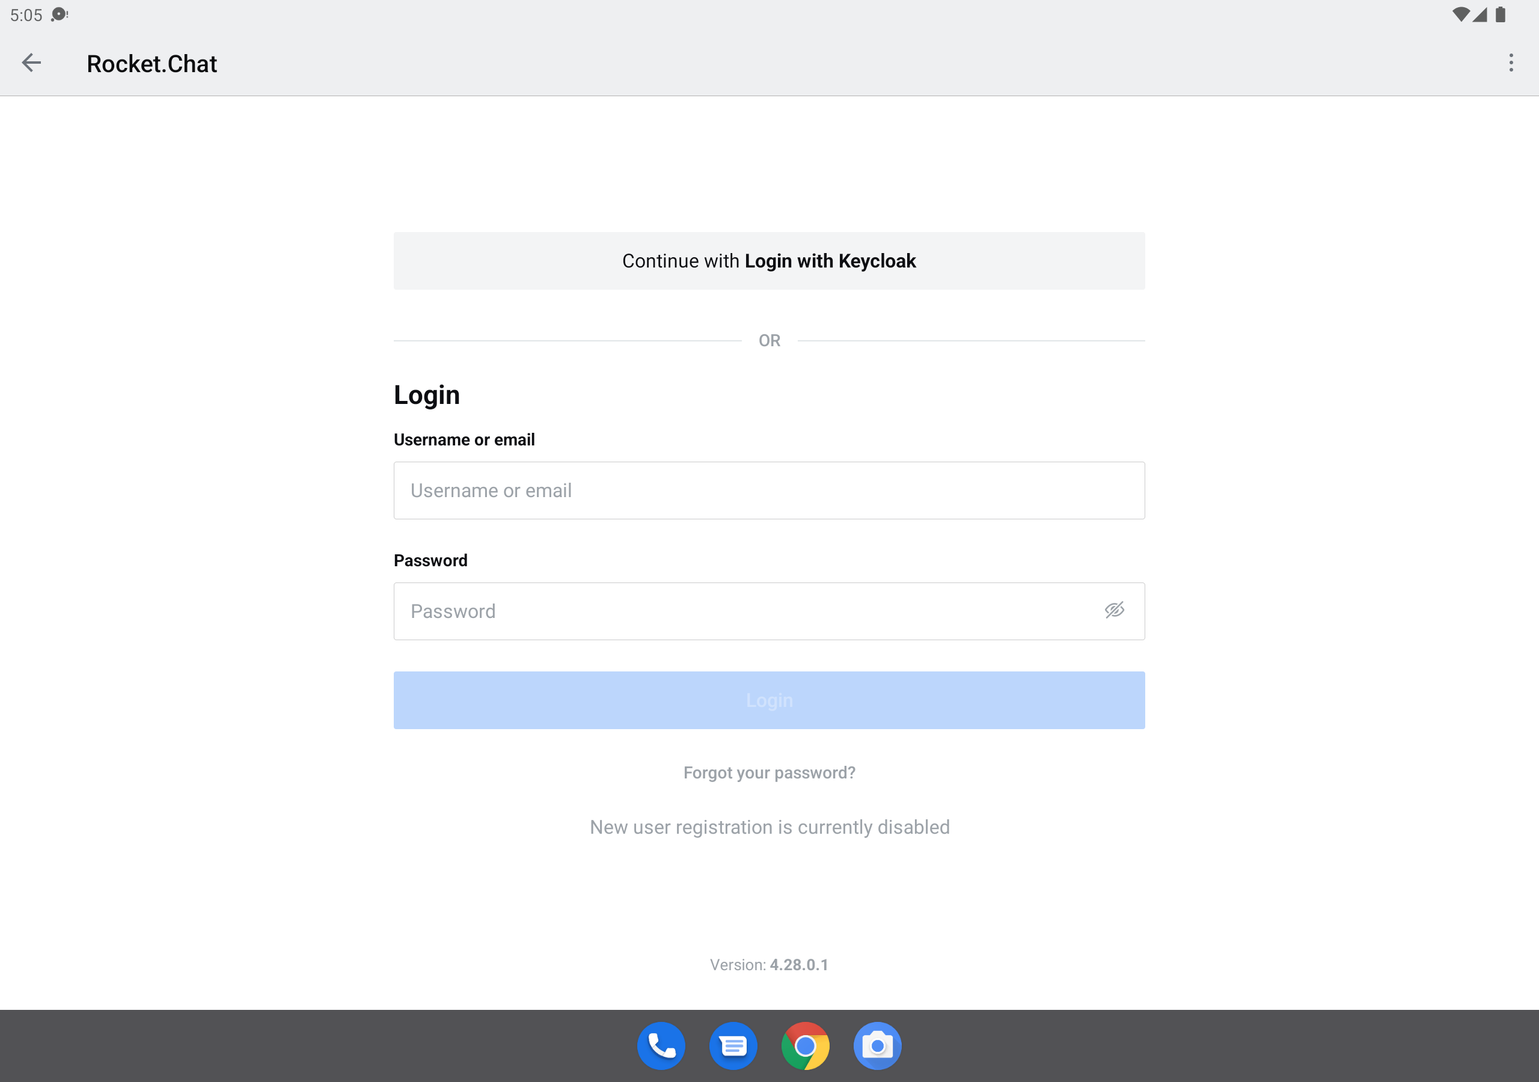The height and width of the screenshot is (1082, 1539).
Task: Tap the cellular signal status icon
Action: pos(1480,15)
